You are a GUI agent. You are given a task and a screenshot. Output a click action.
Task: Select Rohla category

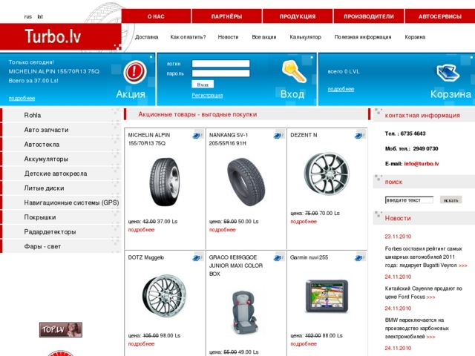click(x=62, y=116)
